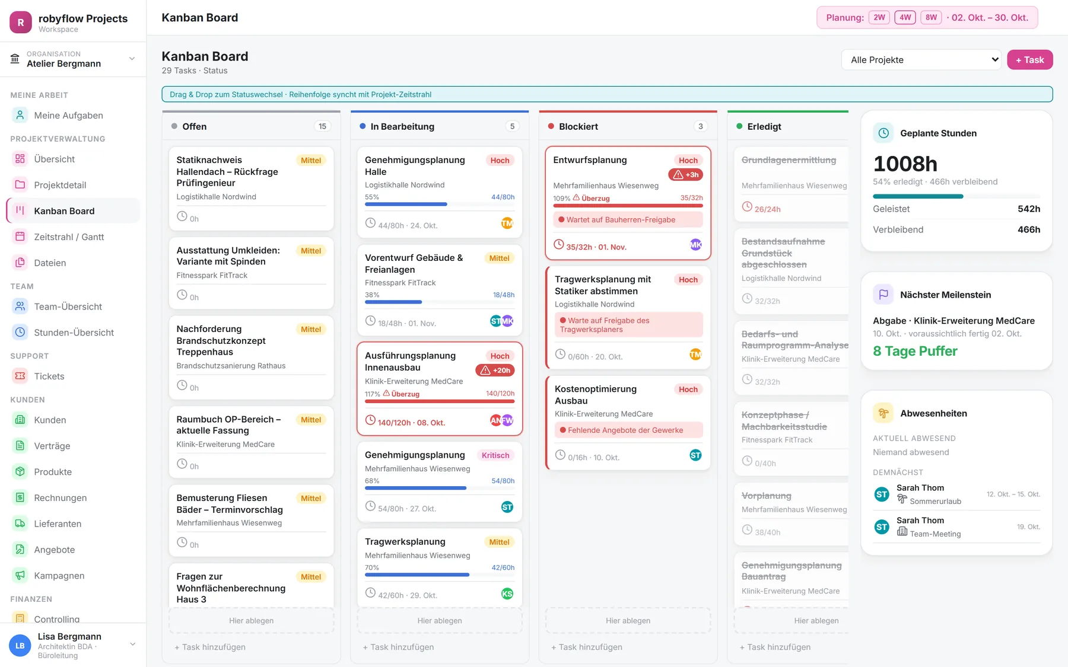This screenshot has height=667, width=1068.
Task: Click the TM avatar on Tragwerksplanung mit Statiker card
Action: click(x=695, y=355)
